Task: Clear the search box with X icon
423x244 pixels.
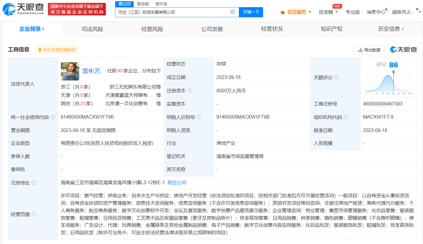Action: (x=233, y=12)
